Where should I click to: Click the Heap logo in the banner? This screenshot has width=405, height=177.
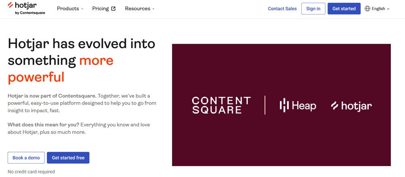click(298, 105)
